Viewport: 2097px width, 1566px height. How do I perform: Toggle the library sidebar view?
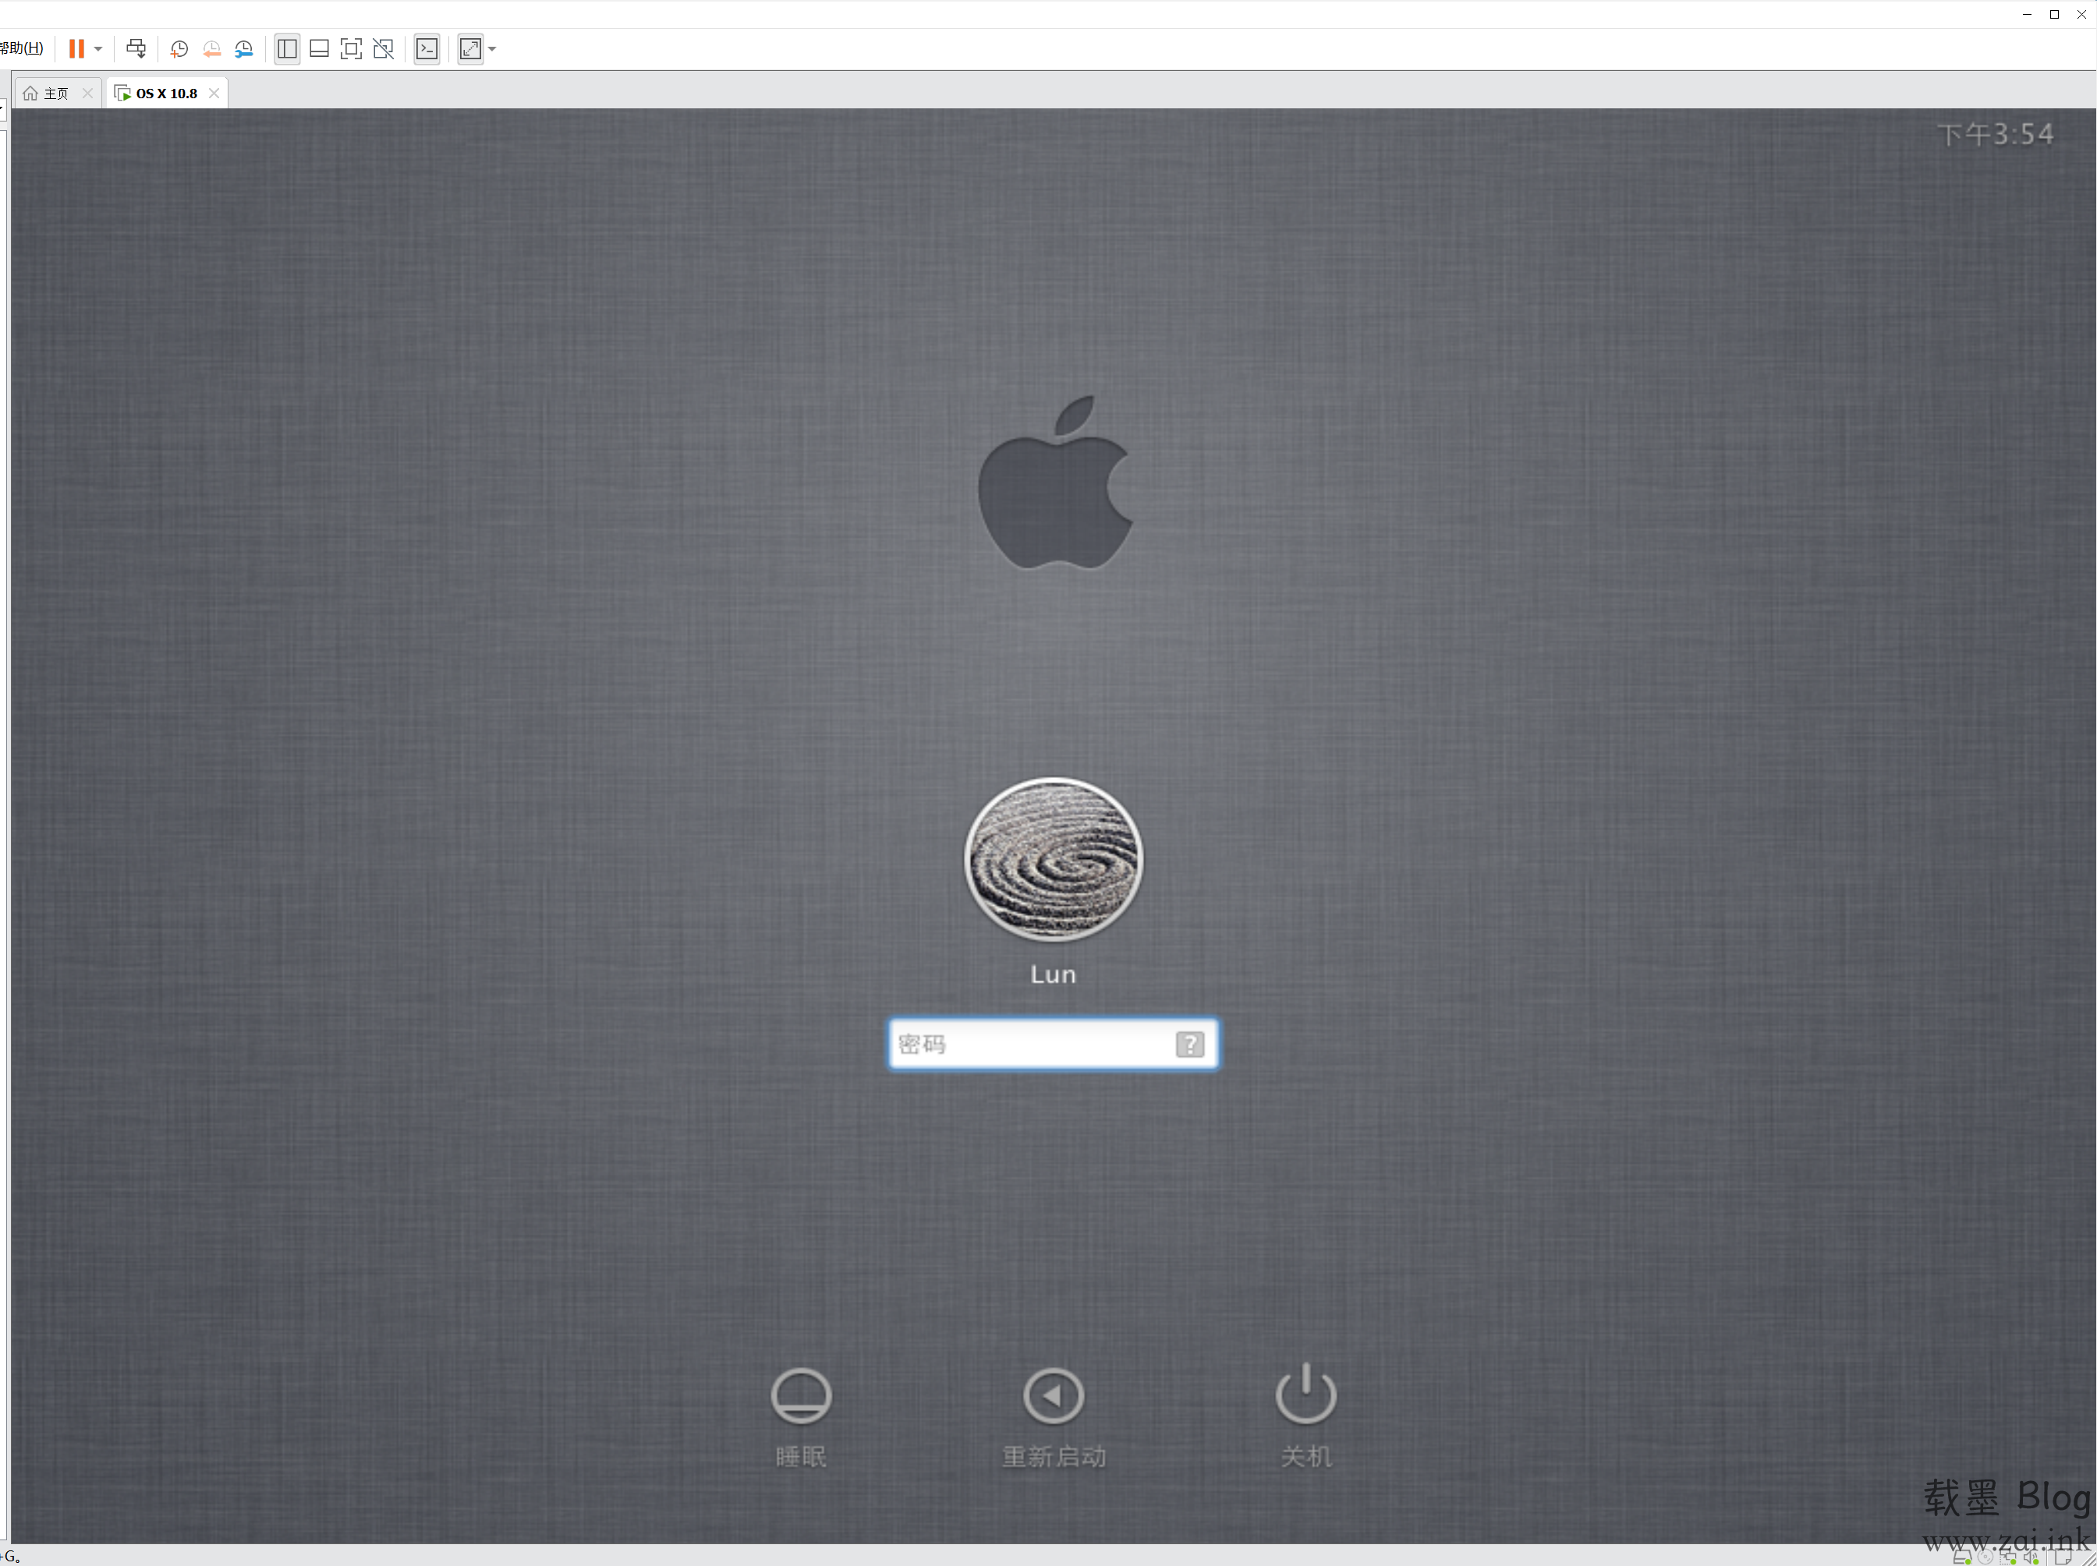point(287,48)
